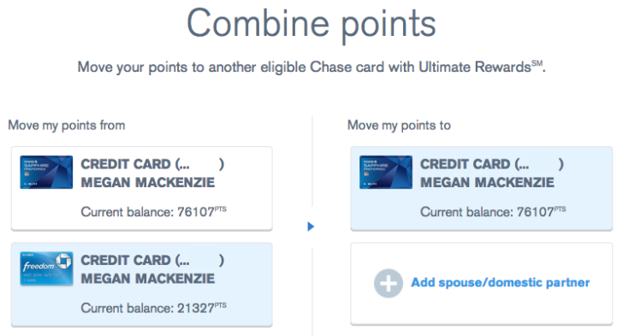Click Current balance 76107 in source column
623x336 pixels.
click(x=153, y=211)
